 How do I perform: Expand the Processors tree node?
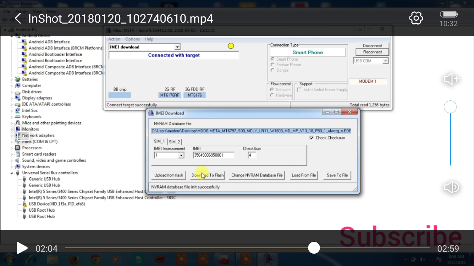click(12, 148)
